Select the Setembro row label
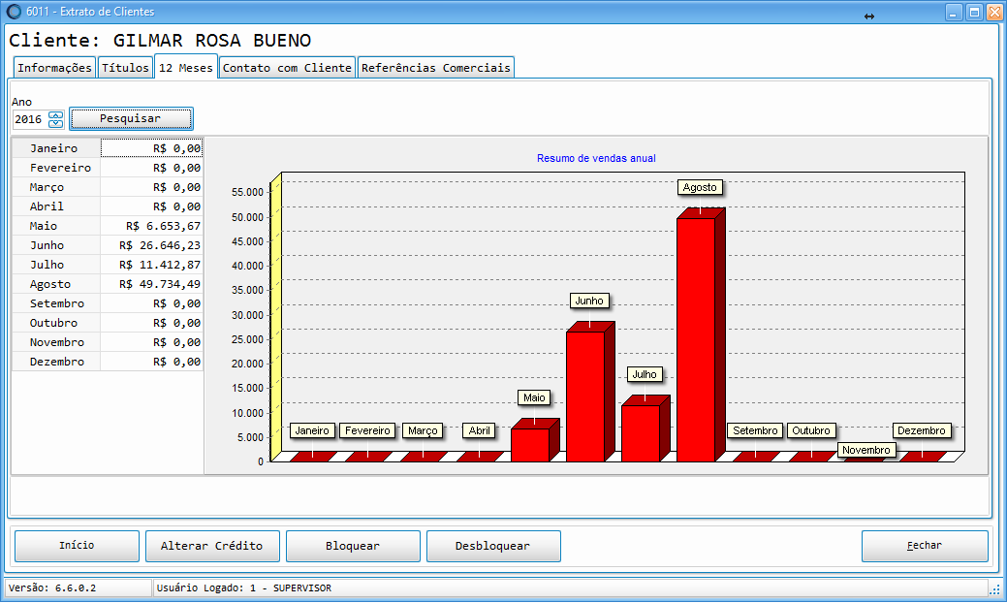1007x603 pixels. coord(56,303)
